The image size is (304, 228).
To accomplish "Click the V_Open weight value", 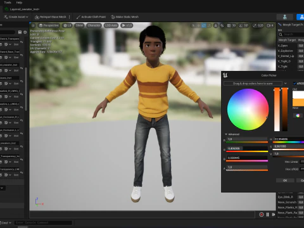I will pos(301,46).
